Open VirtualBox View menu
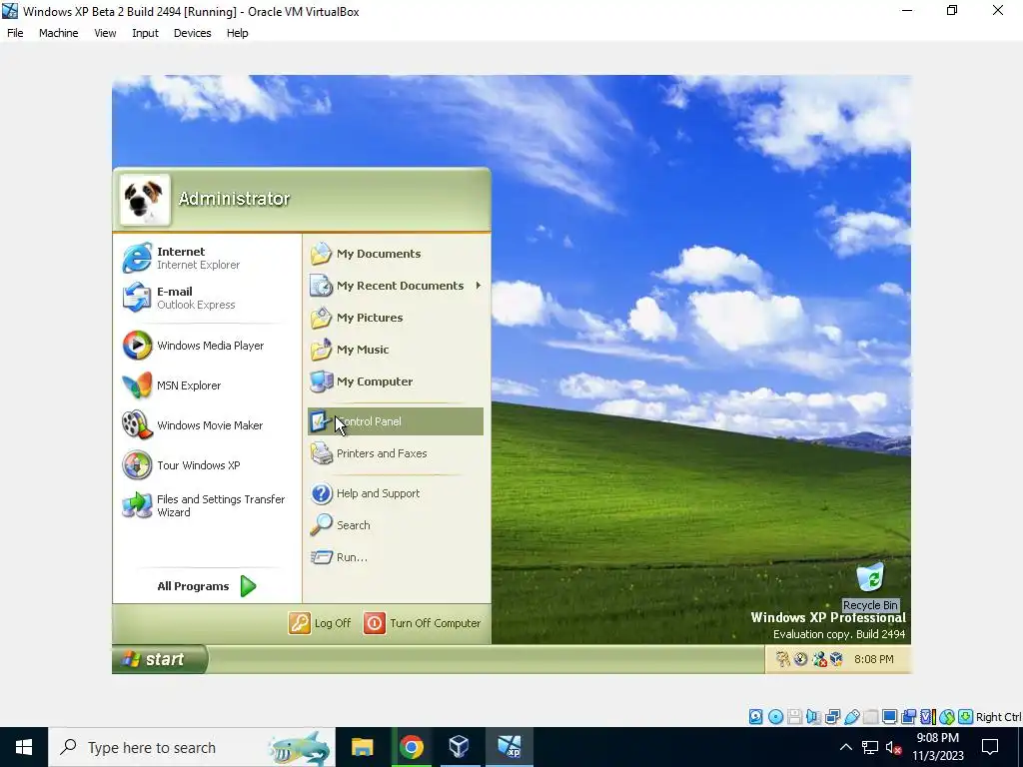This screenshot has height=767, width=1023. point(105,33)
